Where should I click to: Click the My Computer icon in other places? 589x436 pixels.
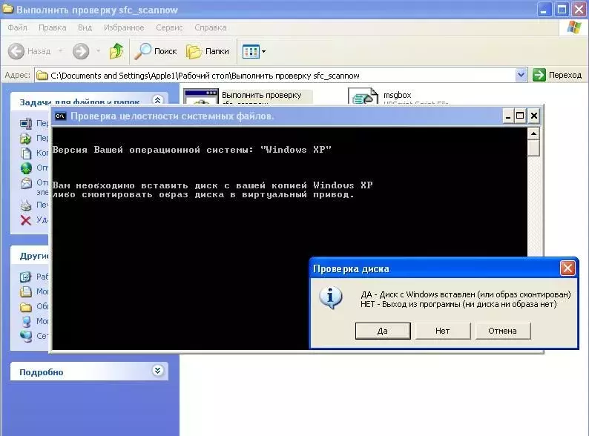click(26, 322)
